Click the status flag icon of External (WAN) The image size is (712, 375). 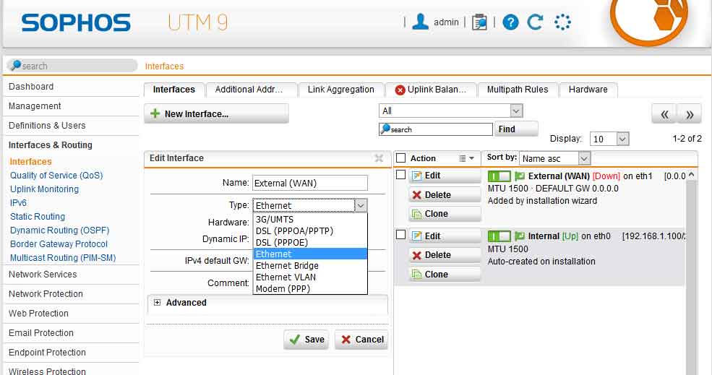tap(520, 176)
